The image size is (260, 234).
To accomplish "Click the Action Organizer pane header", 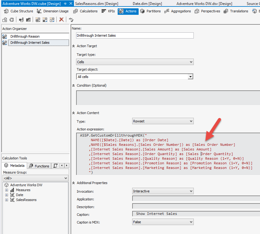I will pos(35,29).
